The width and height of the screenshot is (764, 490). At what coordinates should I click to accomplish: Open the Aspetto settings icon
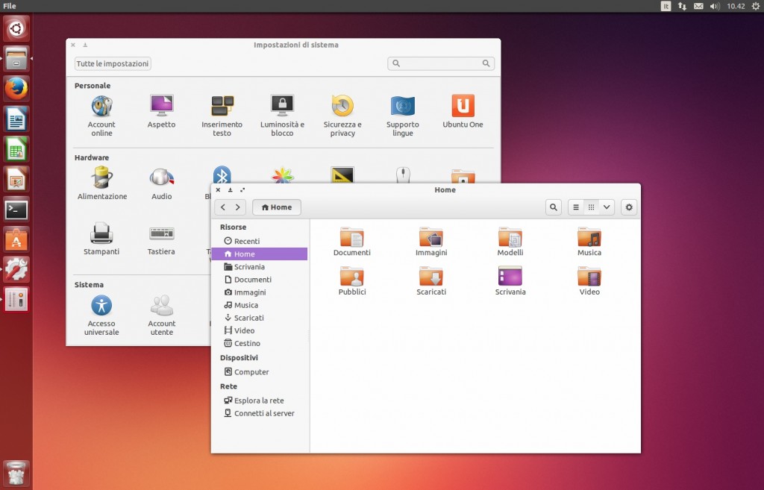[x=161, y=107]
